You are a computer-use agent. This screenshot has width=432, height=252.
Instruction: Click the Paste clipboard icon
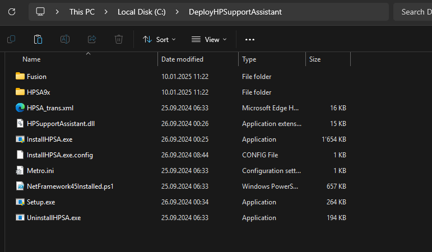point(38,39)
